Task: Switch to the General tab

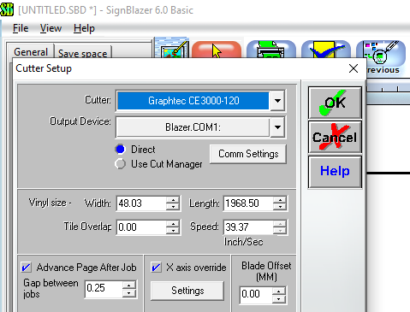Action: click(31, 52)
